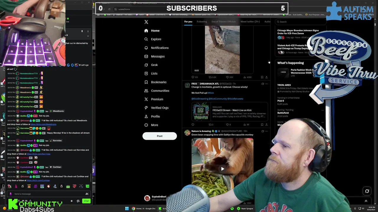Open Premium in the X sidebar
This screenshot has height=212, width=378.
click(x=154, y=99)
